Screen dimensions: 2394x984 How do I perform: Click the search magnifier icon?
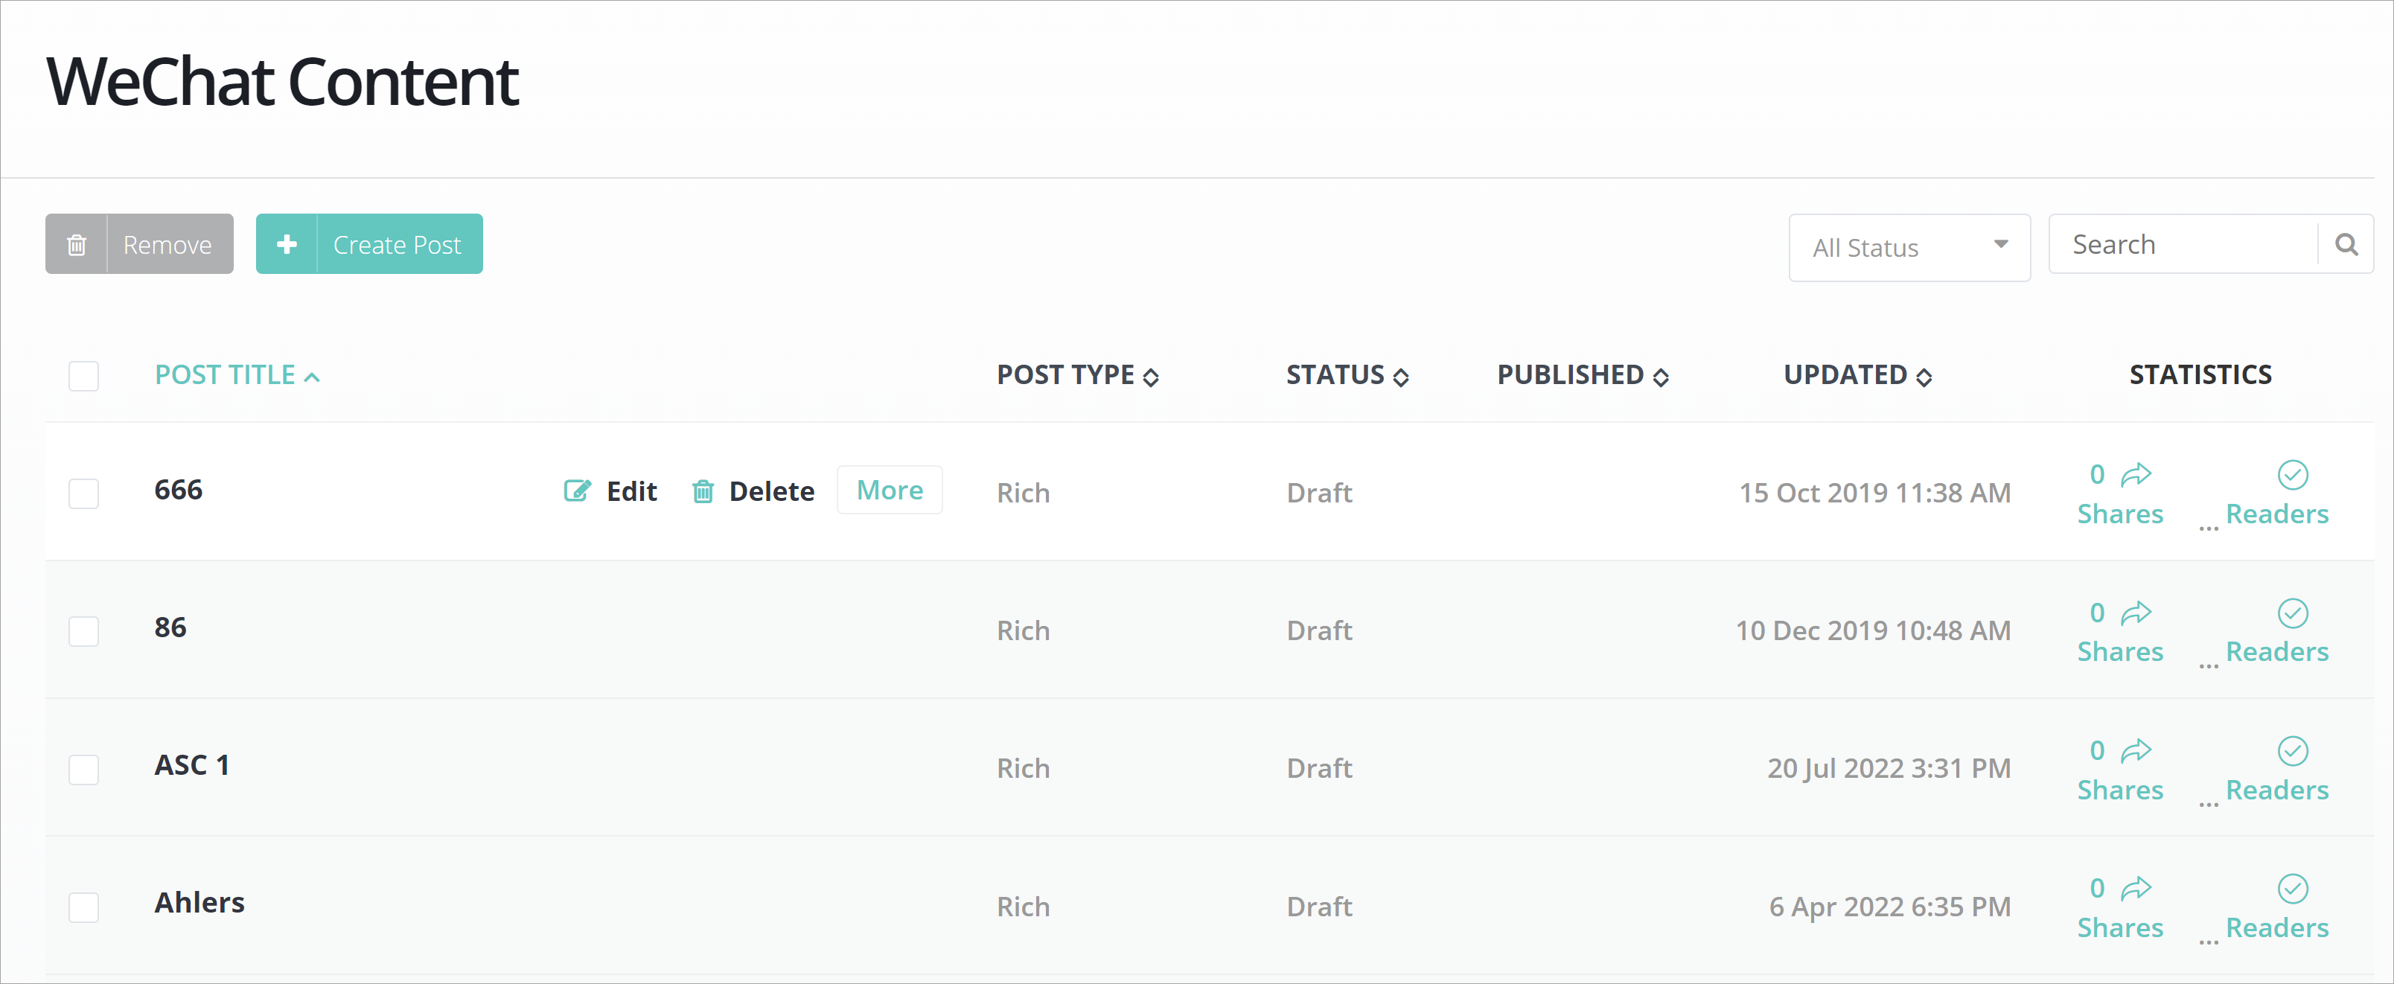(2345, 244)
